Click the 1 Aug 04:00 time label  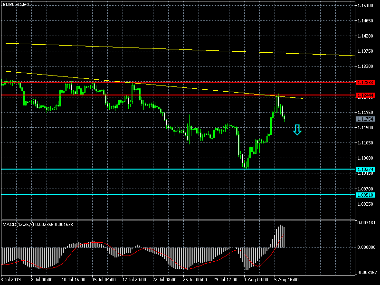tap(256, 279)
